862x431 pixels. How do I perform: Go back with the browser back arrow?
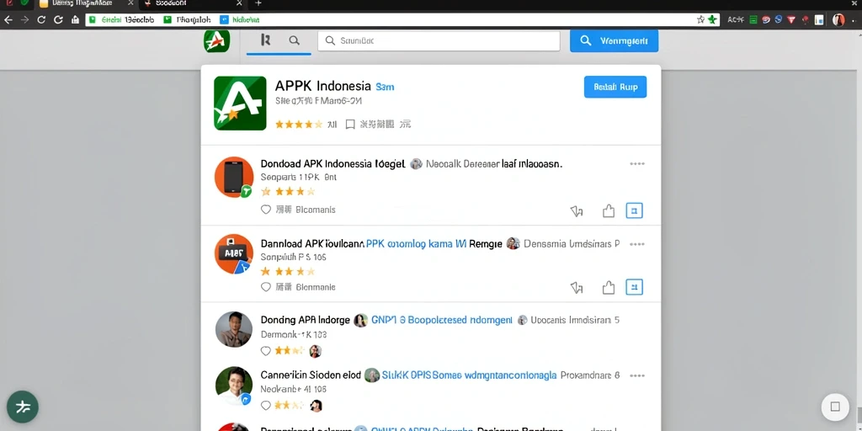(x=8, y=20)
